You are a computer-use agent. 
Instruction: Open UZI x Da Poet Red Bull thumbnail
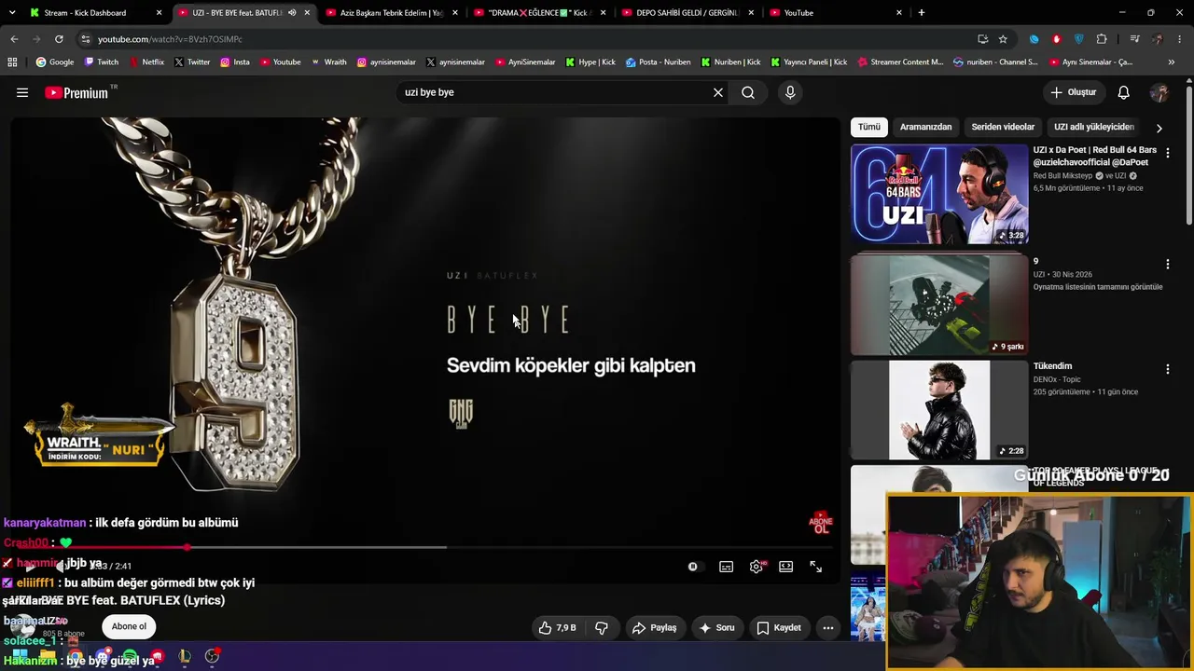[939, 194]
